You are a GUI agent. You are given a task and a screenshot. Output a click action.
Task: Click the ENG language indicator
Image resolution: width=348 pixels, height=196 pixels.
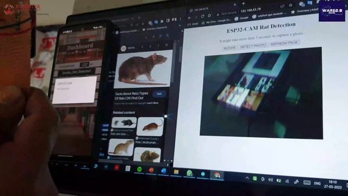coord(318,183)
